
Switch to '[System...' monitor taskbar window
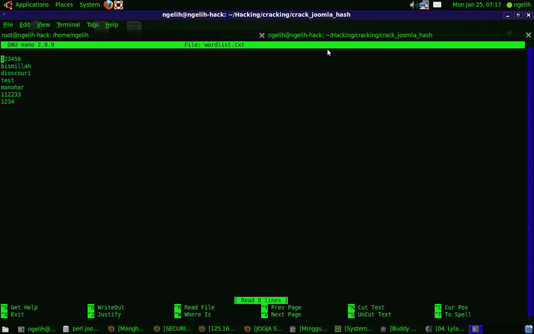353,329
